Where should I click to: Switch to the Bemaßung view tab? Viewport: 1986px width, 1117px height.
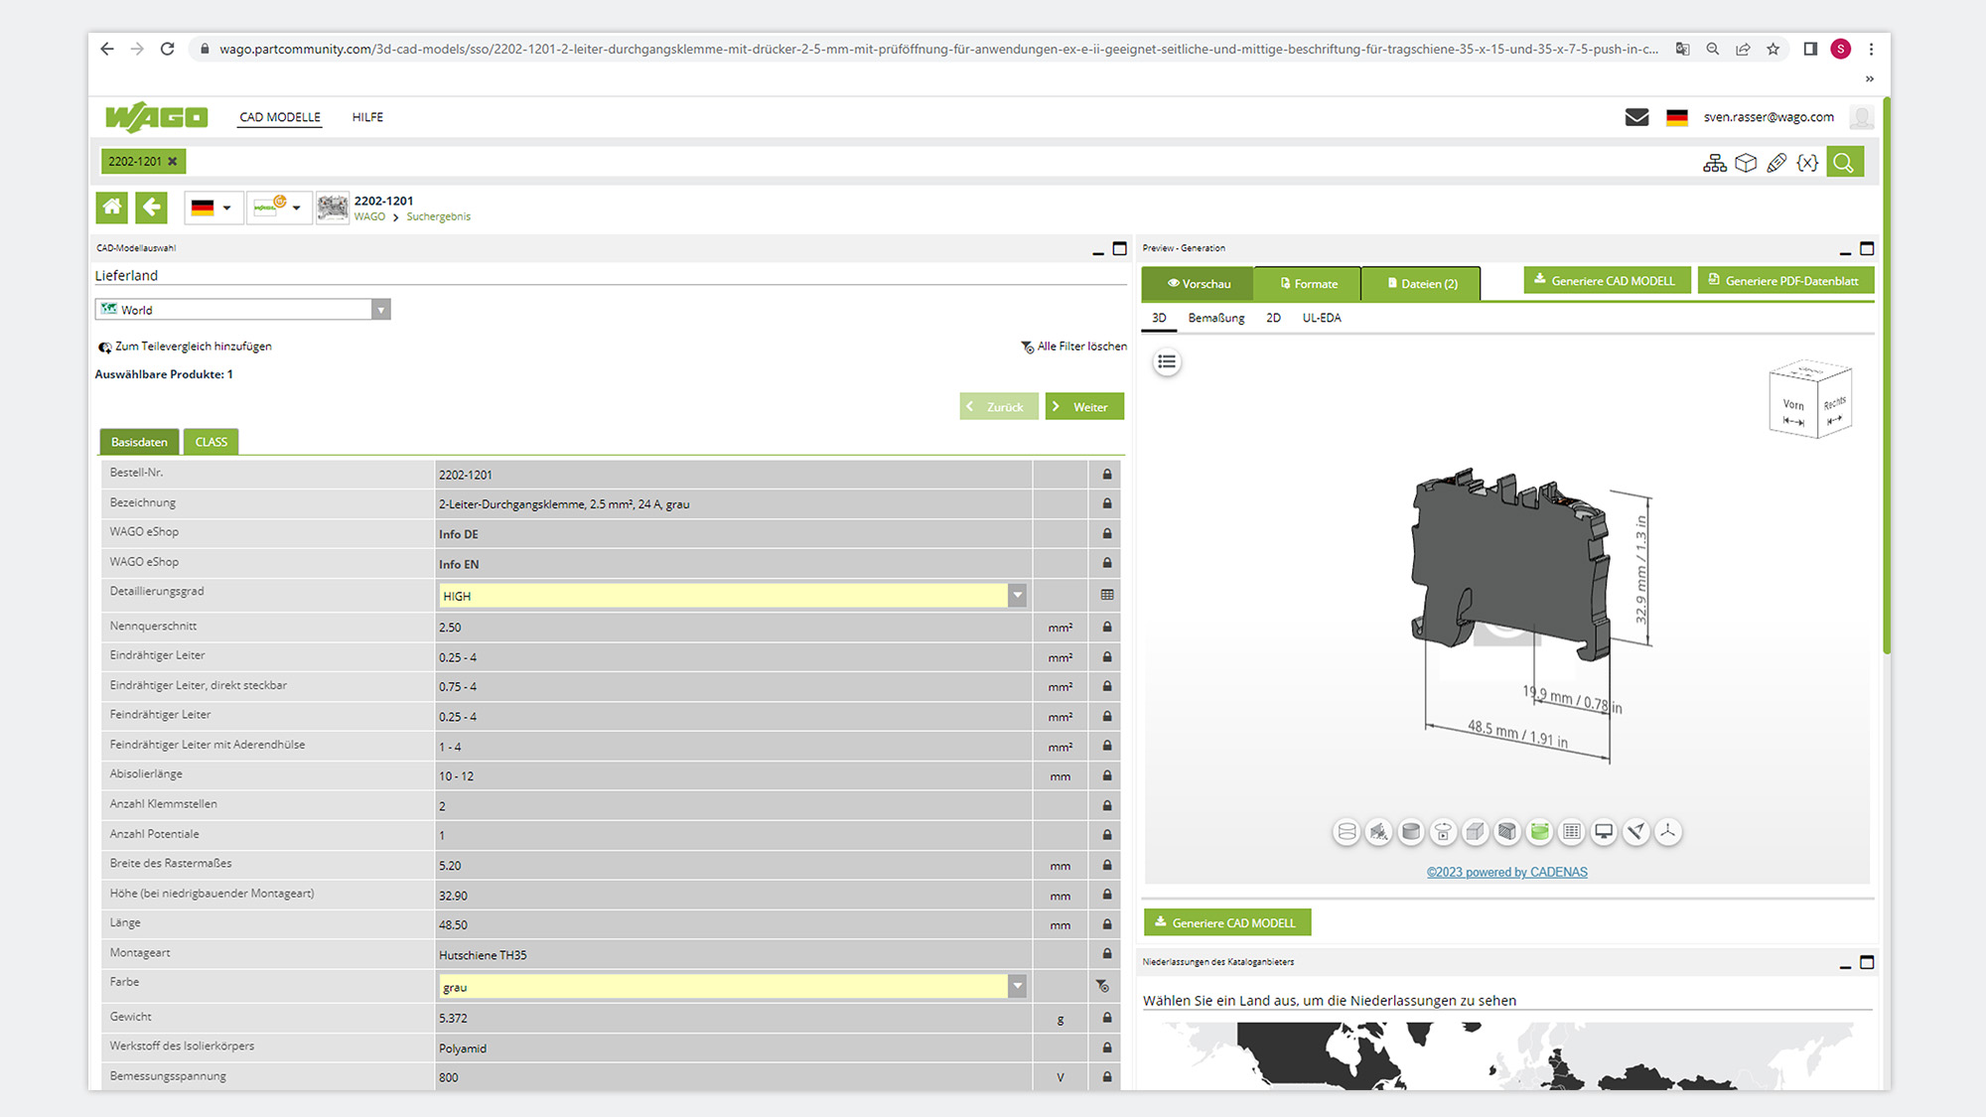[x=1216, y=318]
